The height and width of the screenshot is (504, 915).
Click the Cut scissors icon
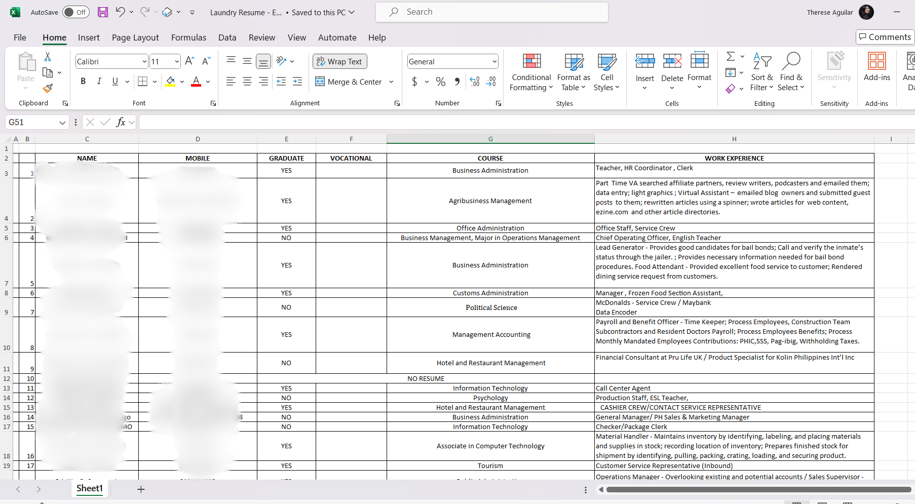48,56
